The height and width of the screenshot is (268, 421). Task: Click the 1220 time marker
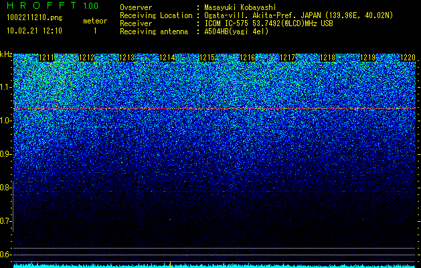click(408, 58)
